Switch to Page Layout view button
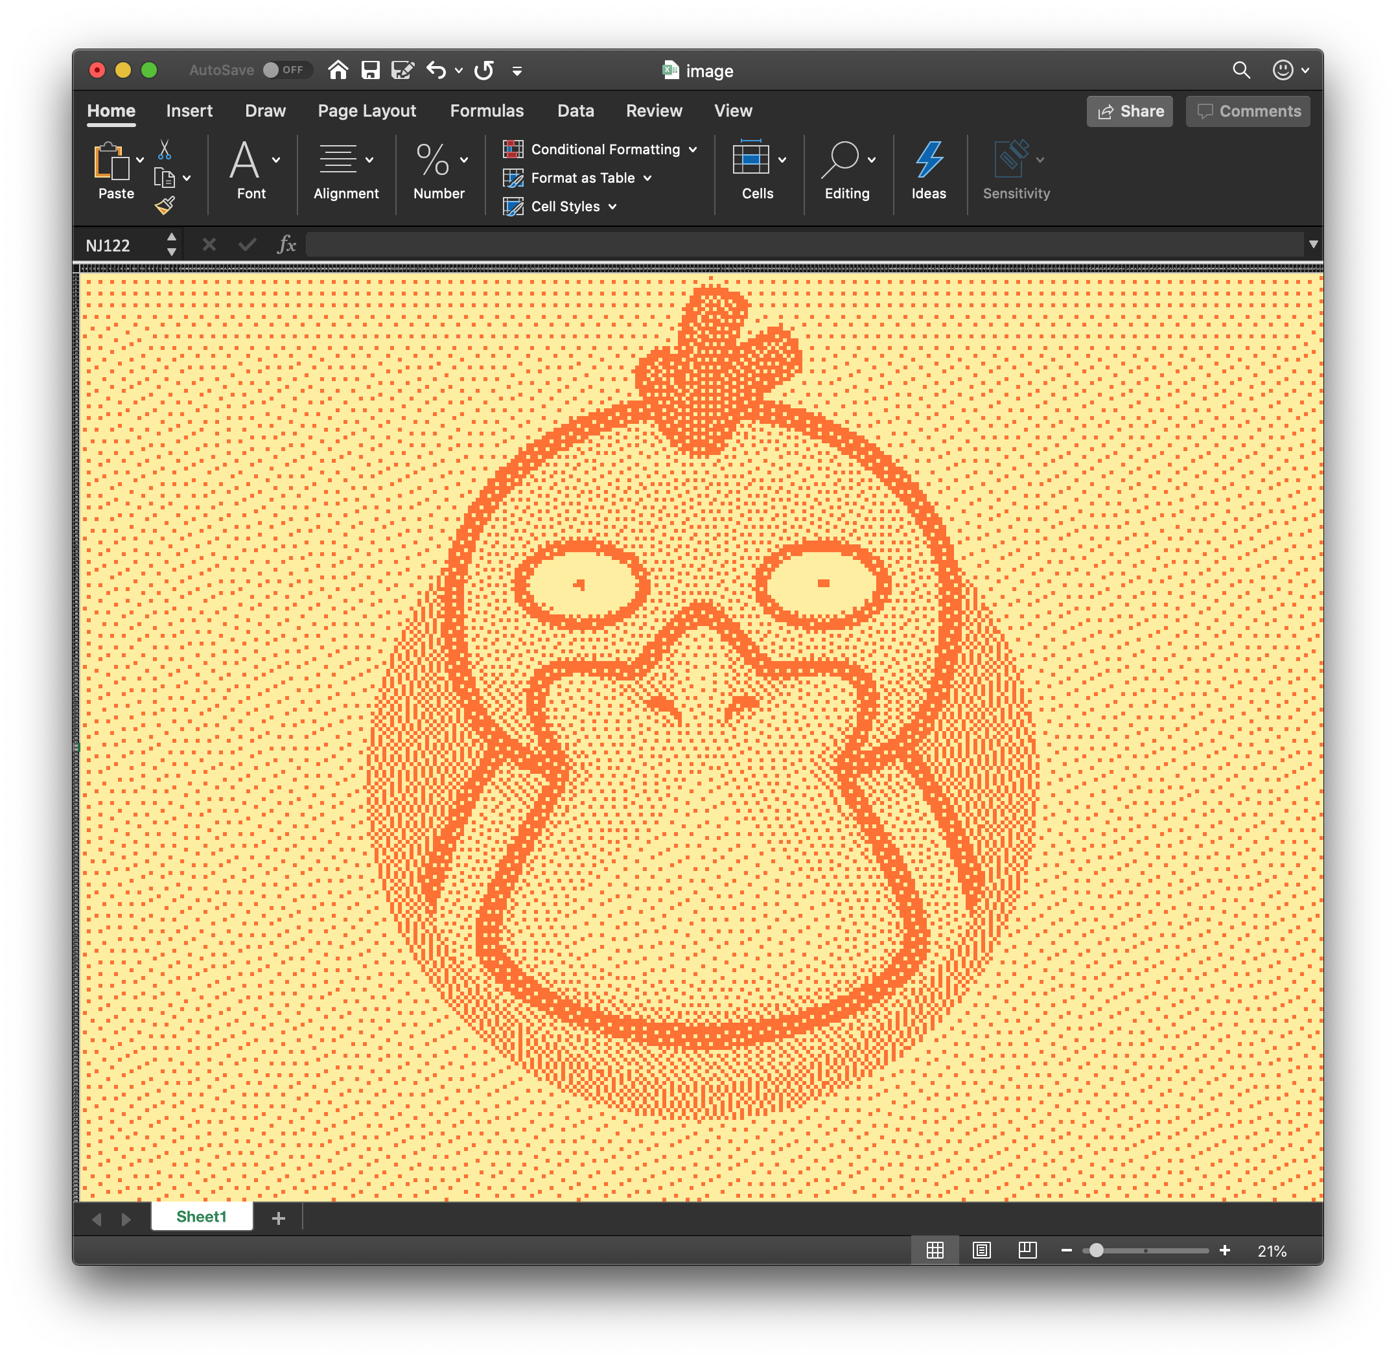This screenshot has width=1396, height=1361. (981, 1250)
